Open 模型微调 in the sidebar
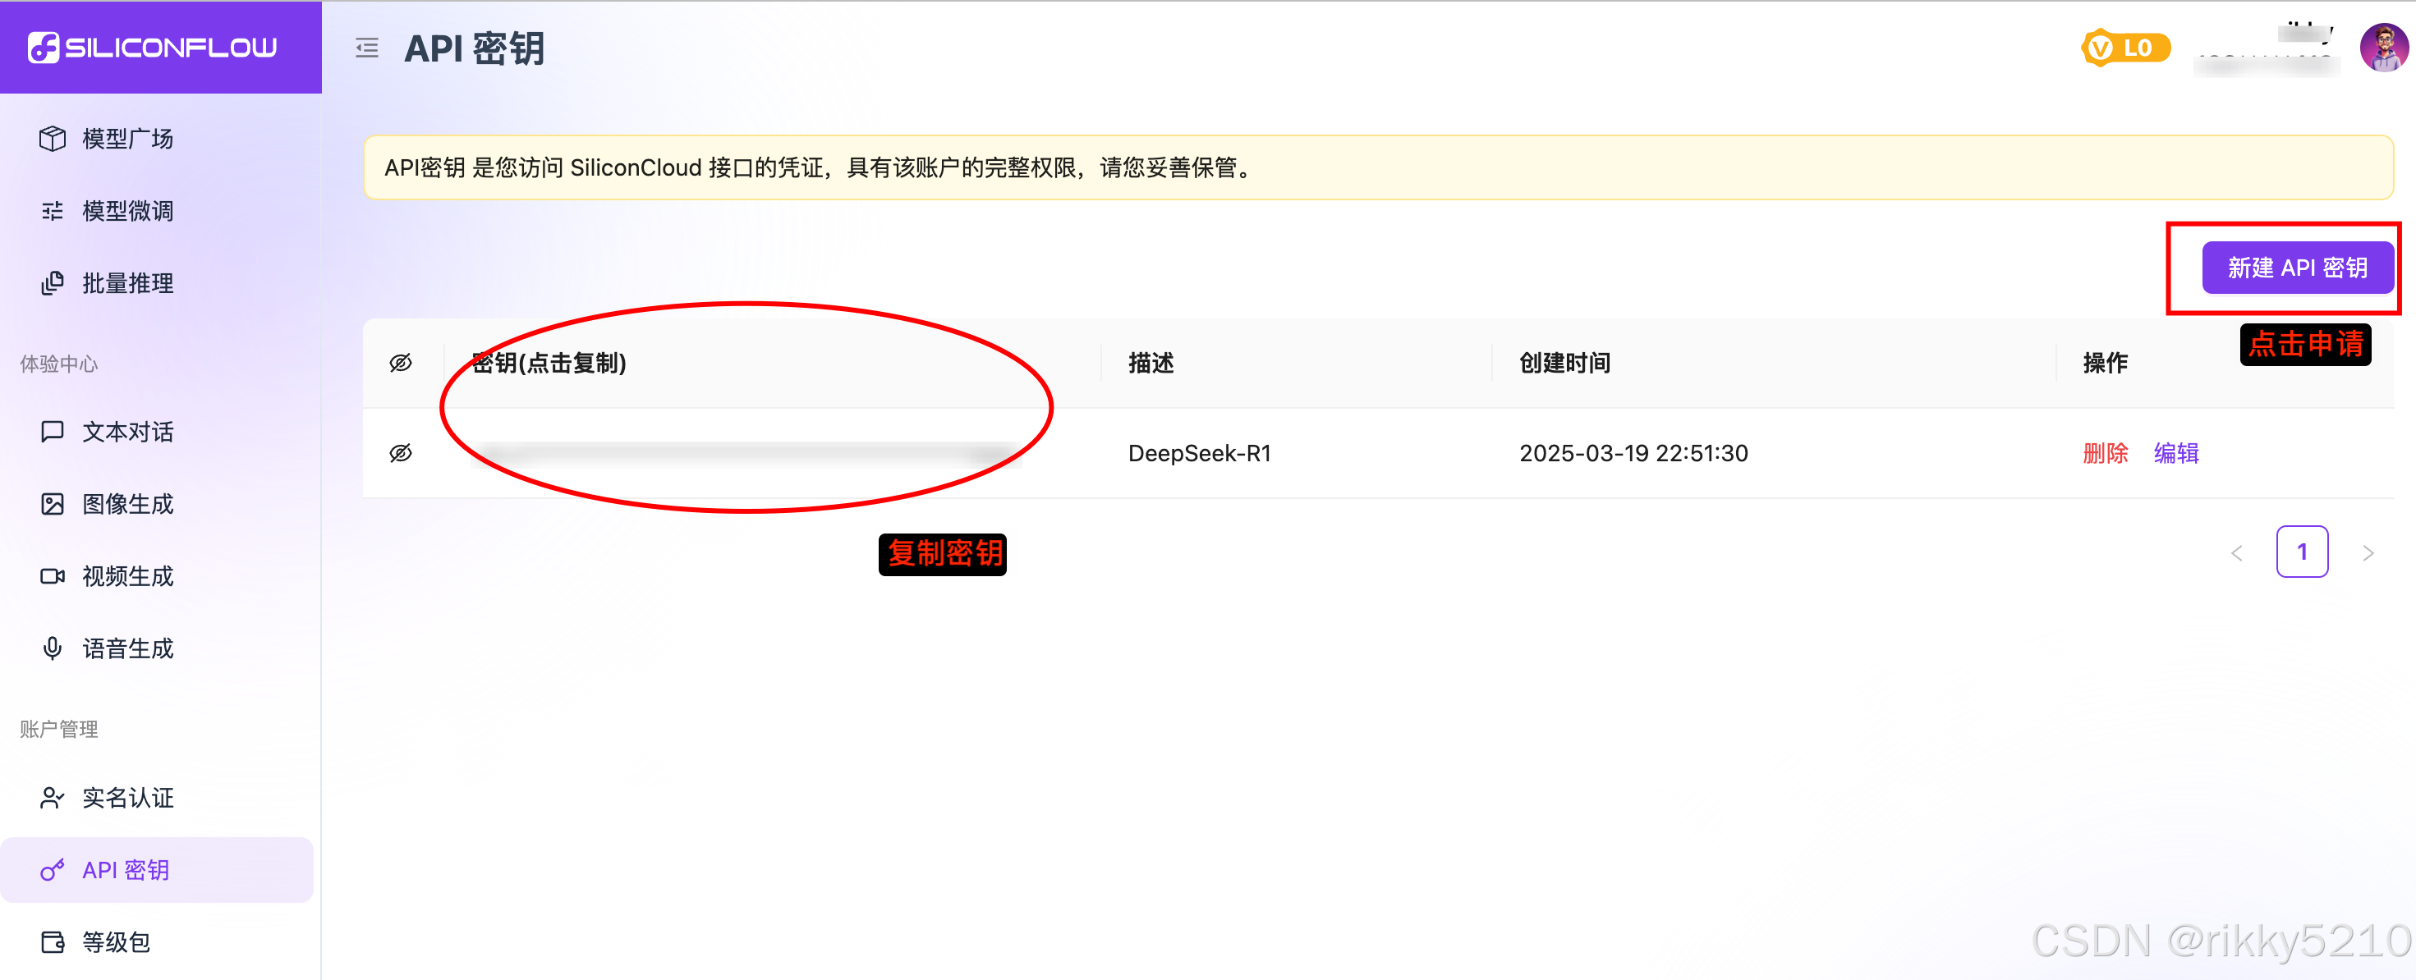2416x980 pixels. tap(126, 211)
